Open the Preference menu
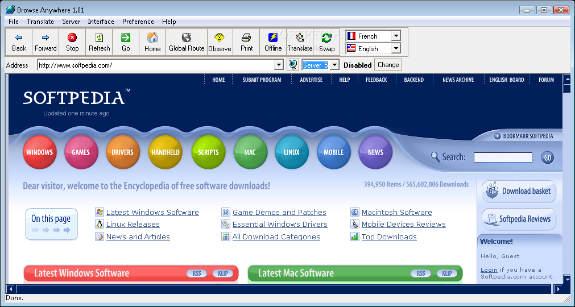Screen dimensions: 575x307 pos(138,22)
